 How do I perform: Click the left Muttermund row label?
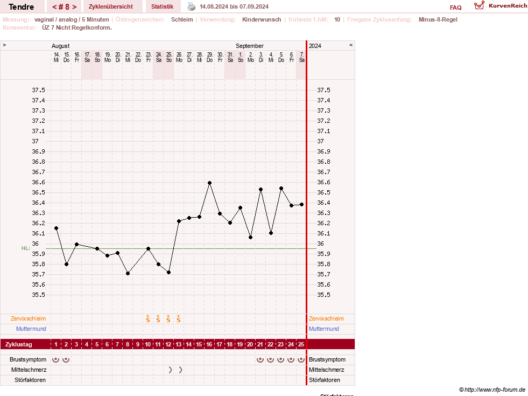[31, 329]
